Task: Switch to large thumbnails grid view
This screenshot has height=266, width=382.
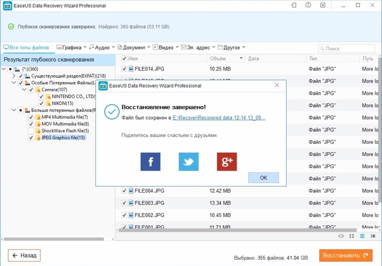Action: point(351,236)
